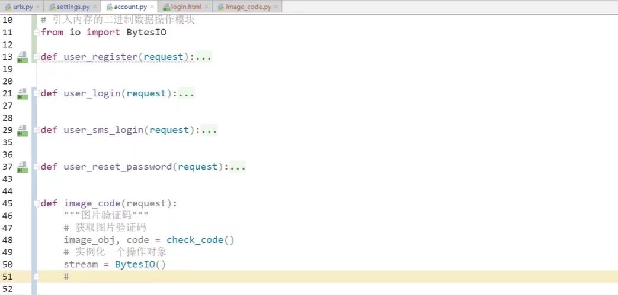This screenshot has width=618, height=295.
Task: Click the fold end marker on line 51
Action: click(37, 277)
